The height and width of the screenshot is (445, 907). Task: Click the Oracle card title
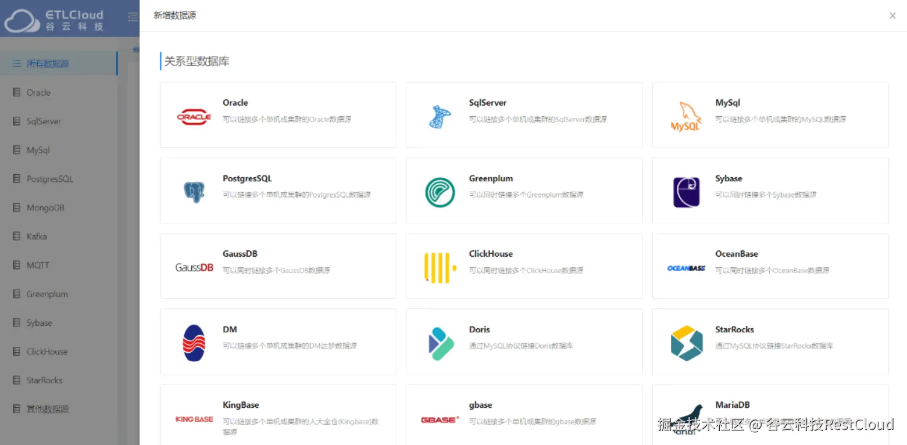pyautogui.click(x=235, y=103)
